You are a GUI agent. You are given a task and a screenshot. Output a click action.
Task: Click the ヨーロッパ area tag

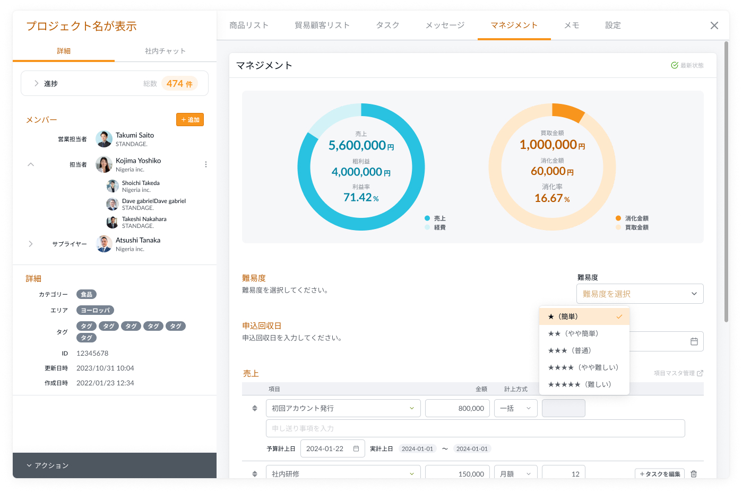point(96,310)
